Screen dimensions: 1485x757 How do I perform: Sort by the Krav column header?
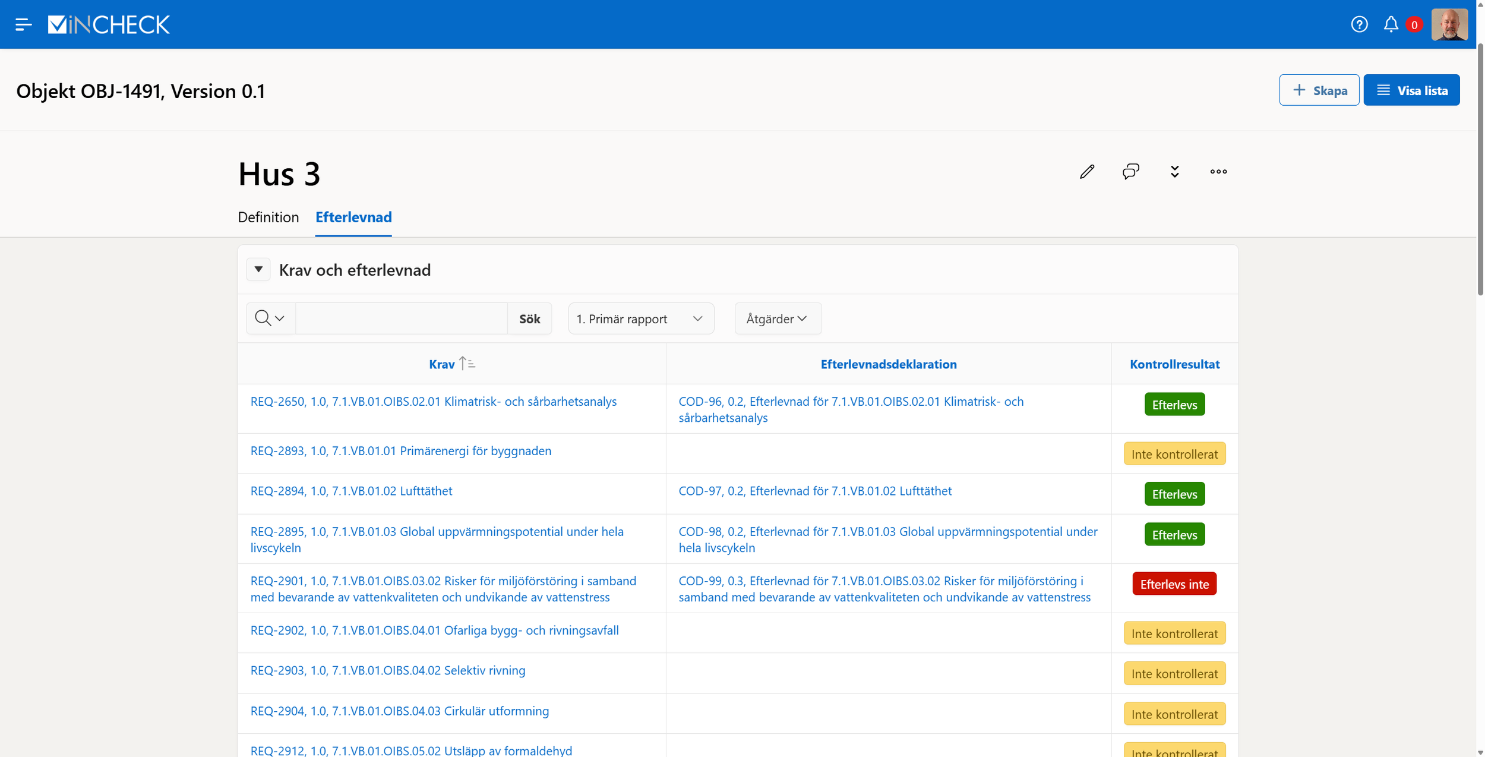coord(442,364)
